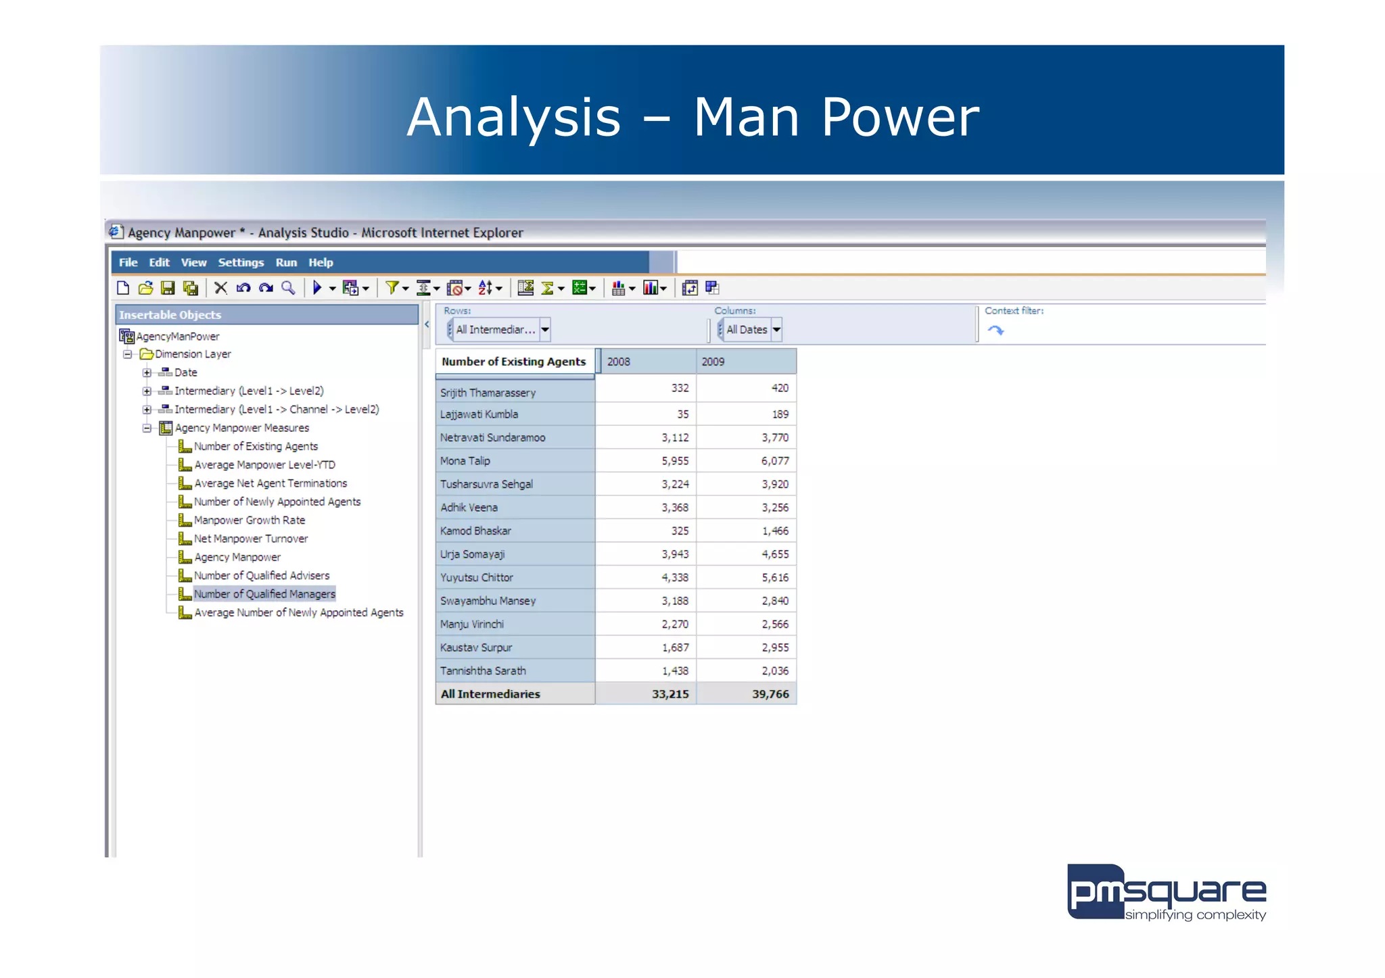Open the All Intermediaries rows dropdown
Screen dimensions: 1385x978
pos(545,330)
